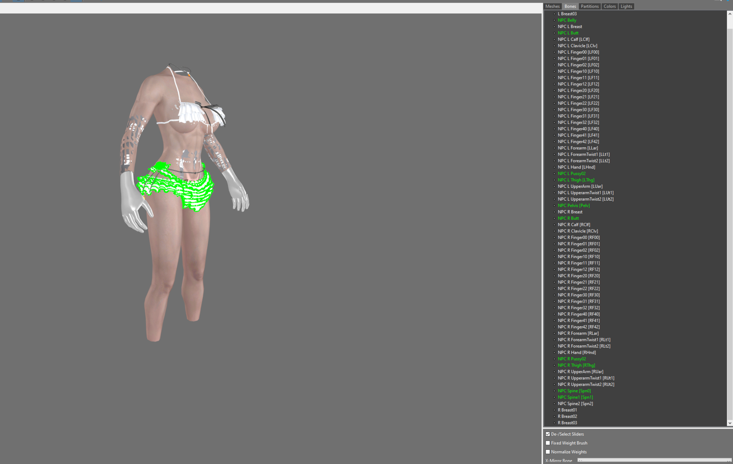Select the NPC L Butt bone
This screenshot has height=464, width=733.
pos(568,33)
